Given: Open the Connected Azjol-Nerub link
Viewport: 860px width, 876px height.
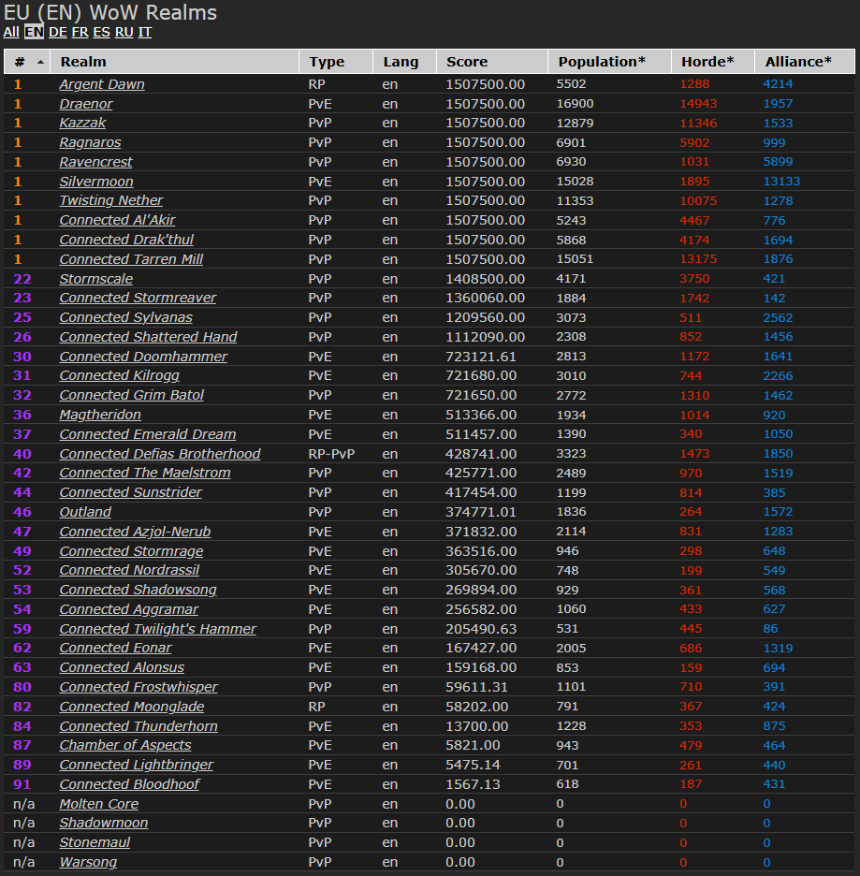Looking at the screenshot, I should point(135,532).
